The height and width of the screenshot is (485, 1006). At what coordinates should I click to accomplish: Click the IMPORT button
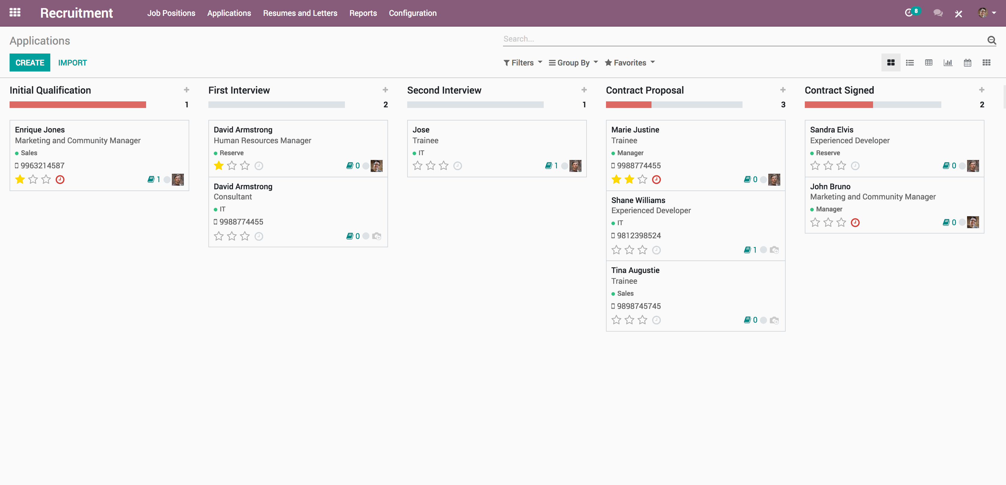point(73,63)
